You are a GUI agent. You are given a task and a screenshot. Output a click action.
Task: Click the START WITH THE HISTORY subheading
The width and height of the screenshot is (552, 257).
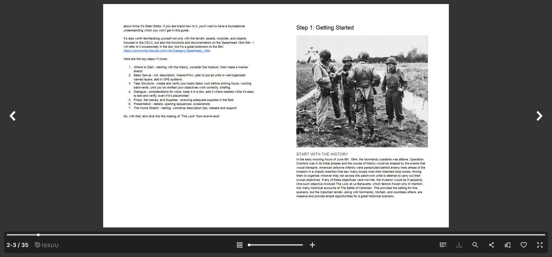[x=322, y=154]
